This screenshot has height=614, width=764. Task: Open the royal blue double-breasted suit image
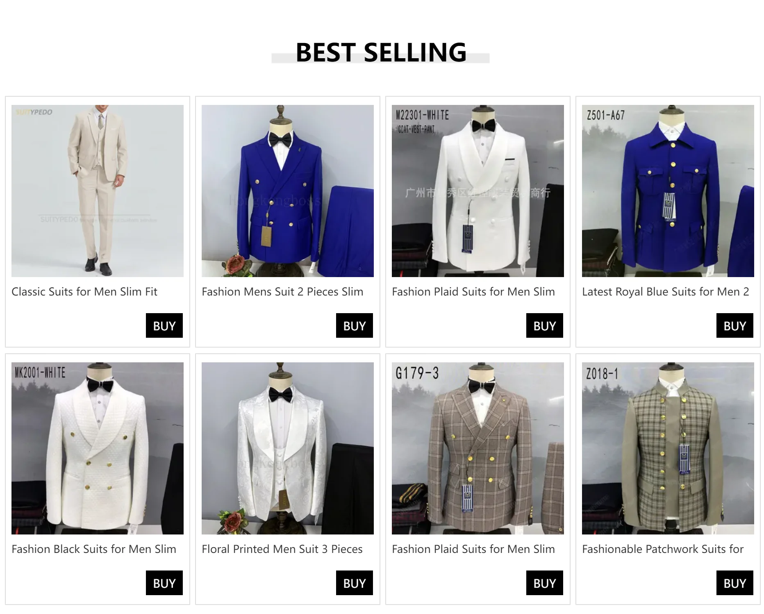[288, 191]
